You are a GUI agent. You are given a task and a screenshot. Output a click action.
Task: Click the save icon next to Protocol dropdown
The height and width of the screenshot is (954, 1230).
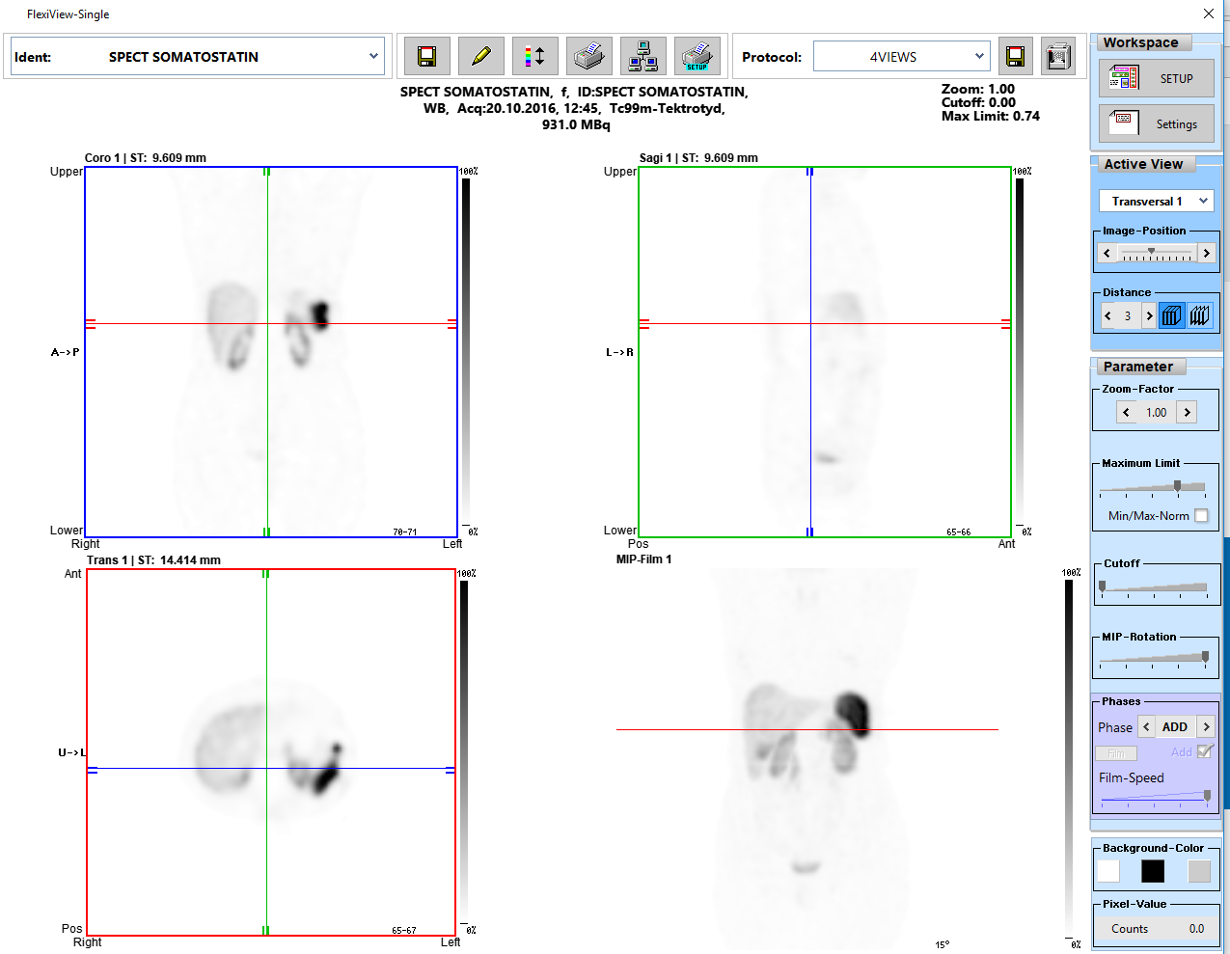[1015, 57]
